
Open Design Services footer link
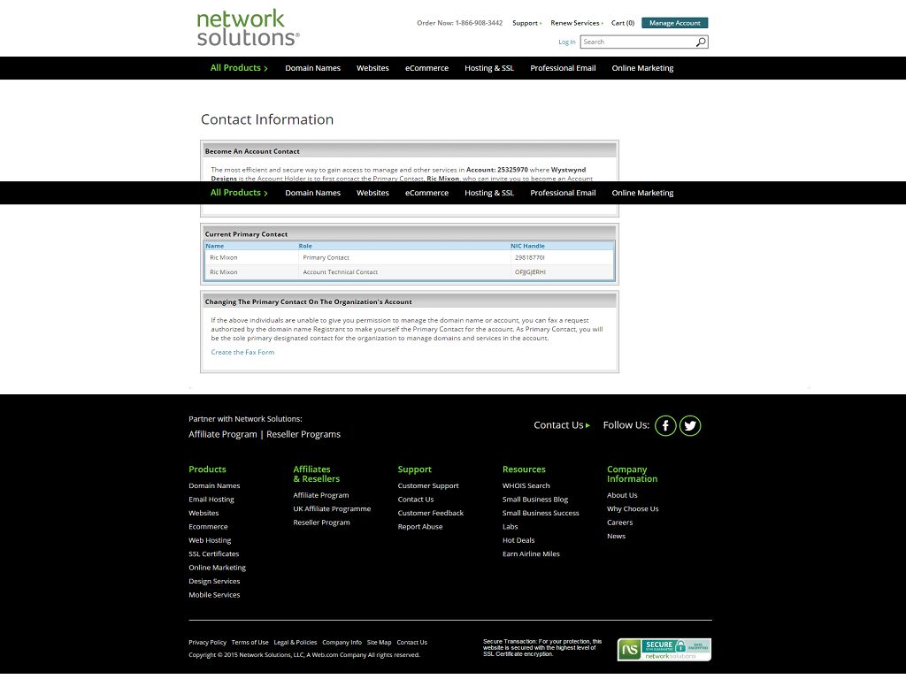[x=214, y=582]
